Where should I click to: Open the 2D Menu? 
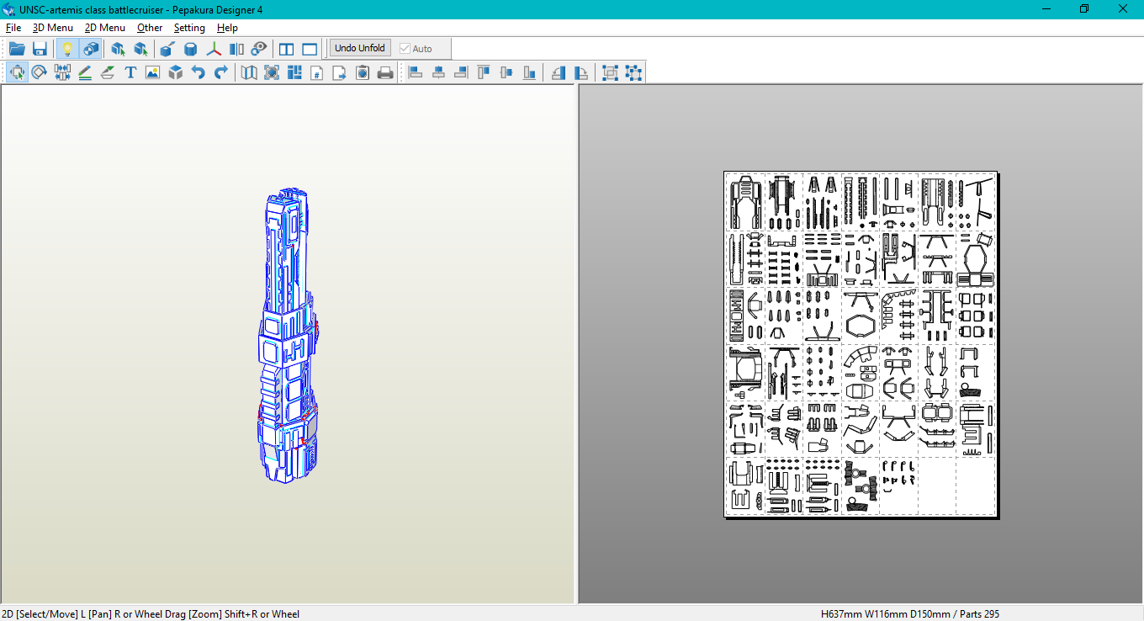point(105,28)
